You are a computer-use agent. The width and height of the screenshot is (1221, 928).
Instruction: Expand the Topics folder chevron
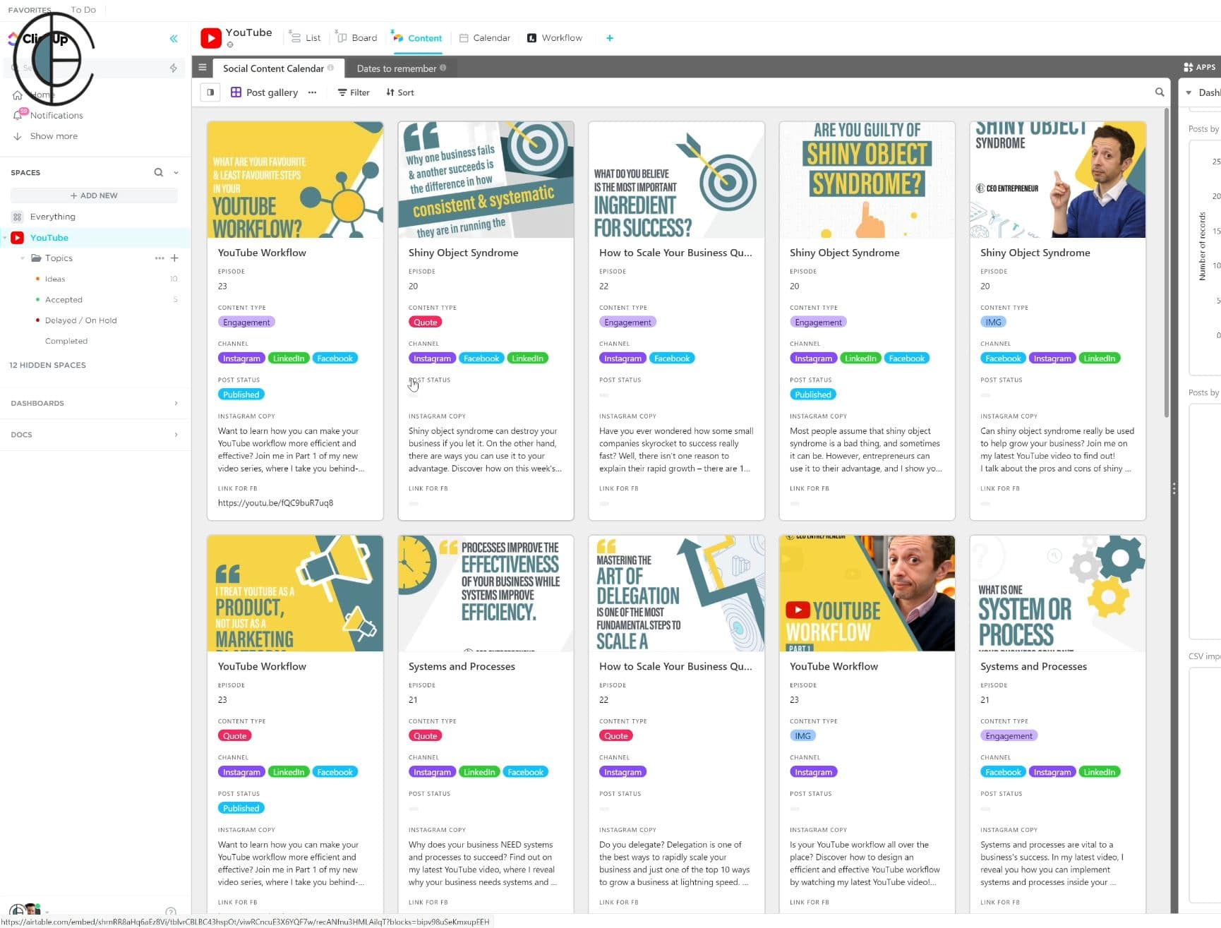tap(22, 258)
